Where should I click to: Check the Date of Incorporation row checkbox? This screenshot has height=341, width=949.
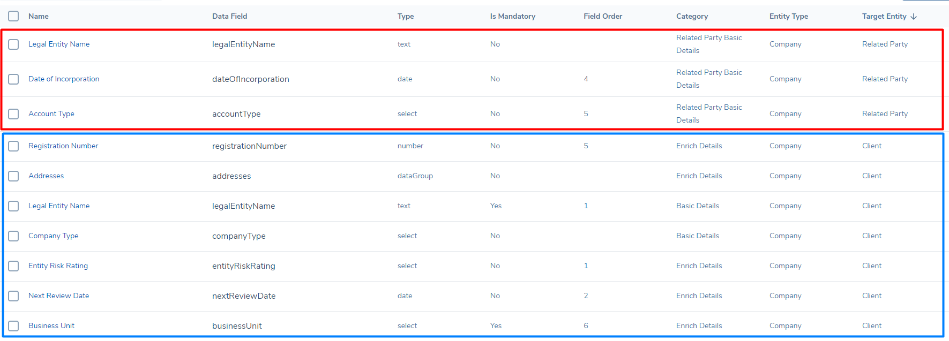click(13, 79)
